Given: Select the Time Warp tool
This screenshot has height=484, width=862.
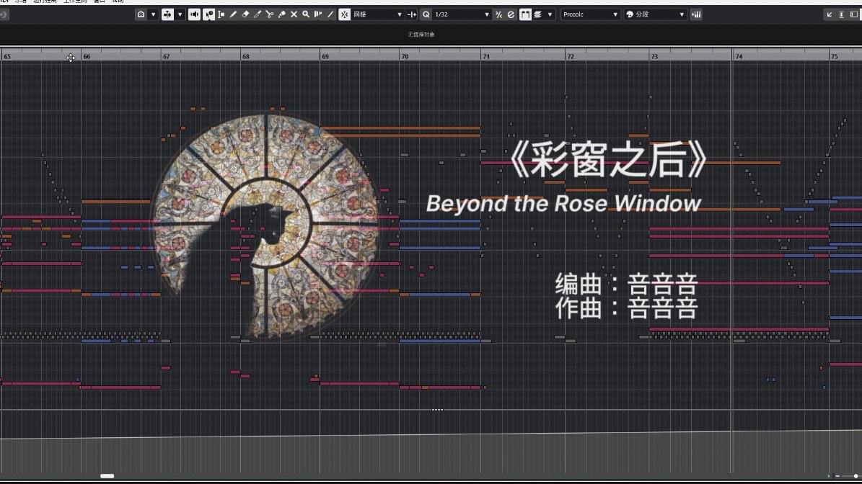Looking at the screenshot, I should click(318, 15).
